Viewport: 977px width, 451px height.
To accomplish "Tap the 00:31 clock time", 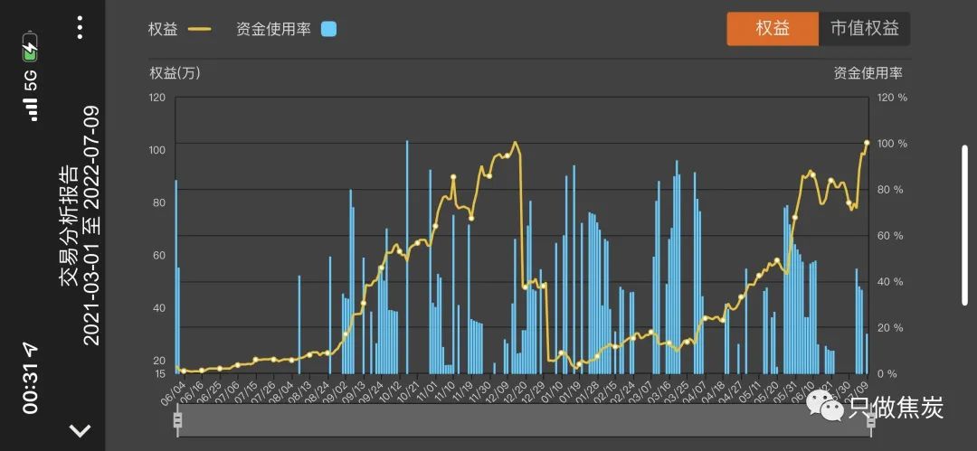I will pos(31,388).
